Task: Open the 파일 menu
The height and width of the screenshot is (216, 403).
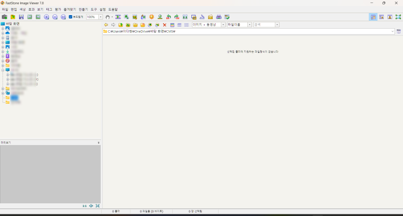Action: [5, 10]
